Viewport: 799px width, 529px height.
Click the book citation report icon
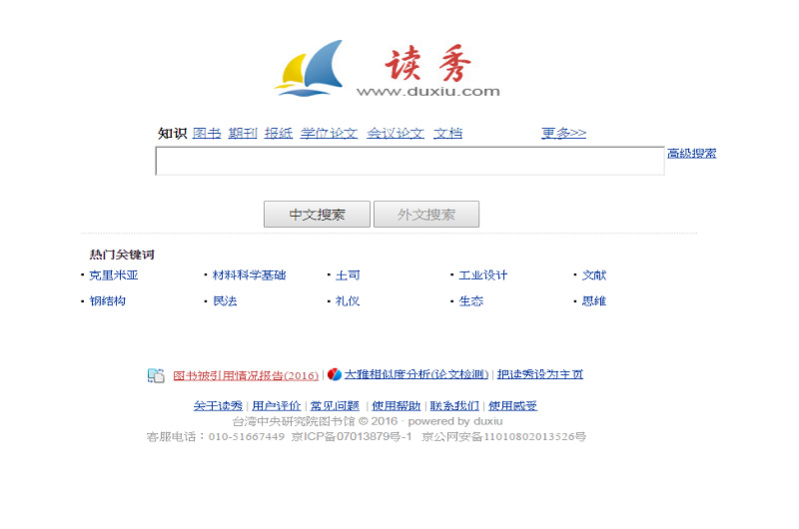[x=156, y=375]
